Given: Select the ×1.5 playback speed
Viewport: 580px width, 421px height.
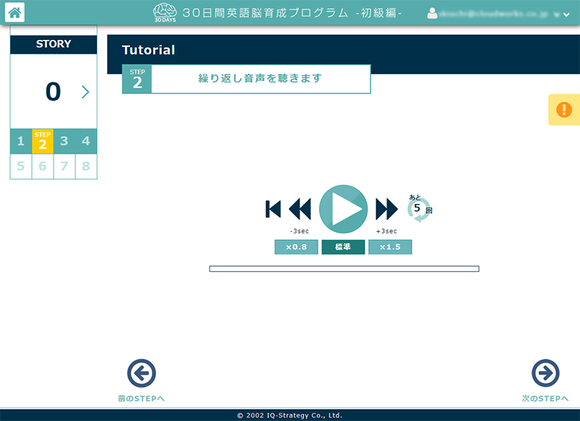Looking at the screenshot, I should point(390,246).
